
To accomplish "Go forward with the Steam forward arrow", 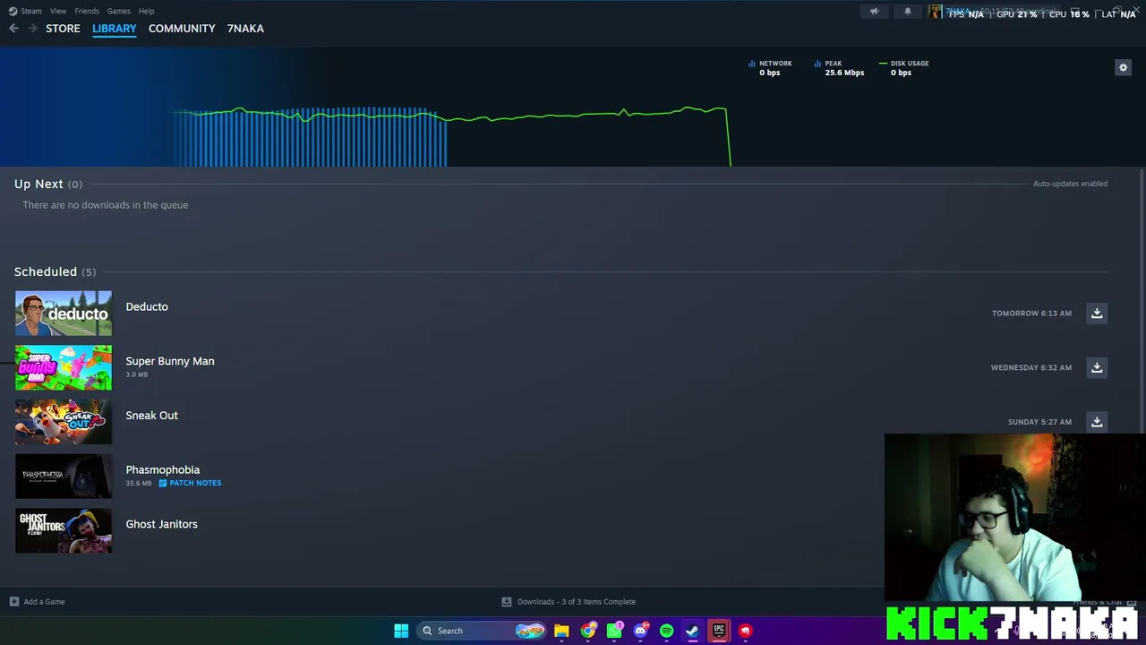I will point(33,29).
